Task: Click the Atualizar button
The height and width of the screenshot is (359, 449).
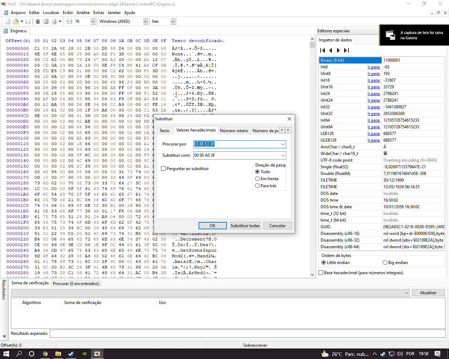Action: point(428,293)
